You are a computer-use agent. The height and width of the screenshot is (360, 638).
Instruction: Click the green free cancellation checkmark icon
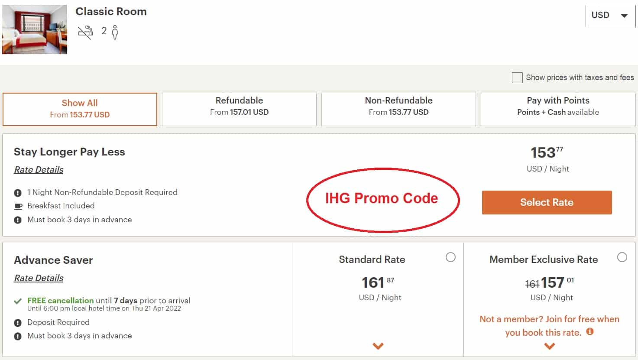17,300
